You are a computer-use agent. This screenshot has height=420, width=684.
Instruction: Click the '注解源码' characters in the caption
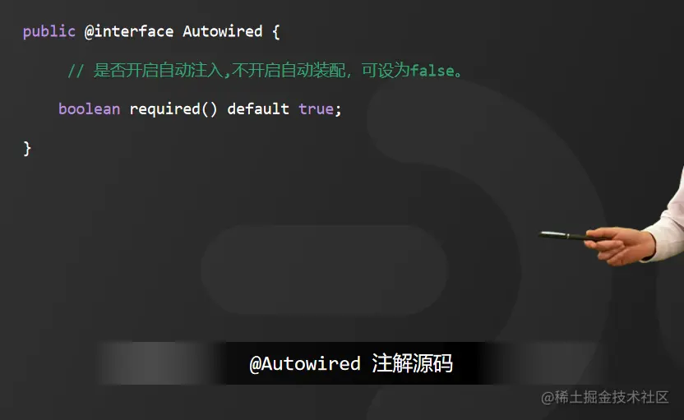point(412,363)
